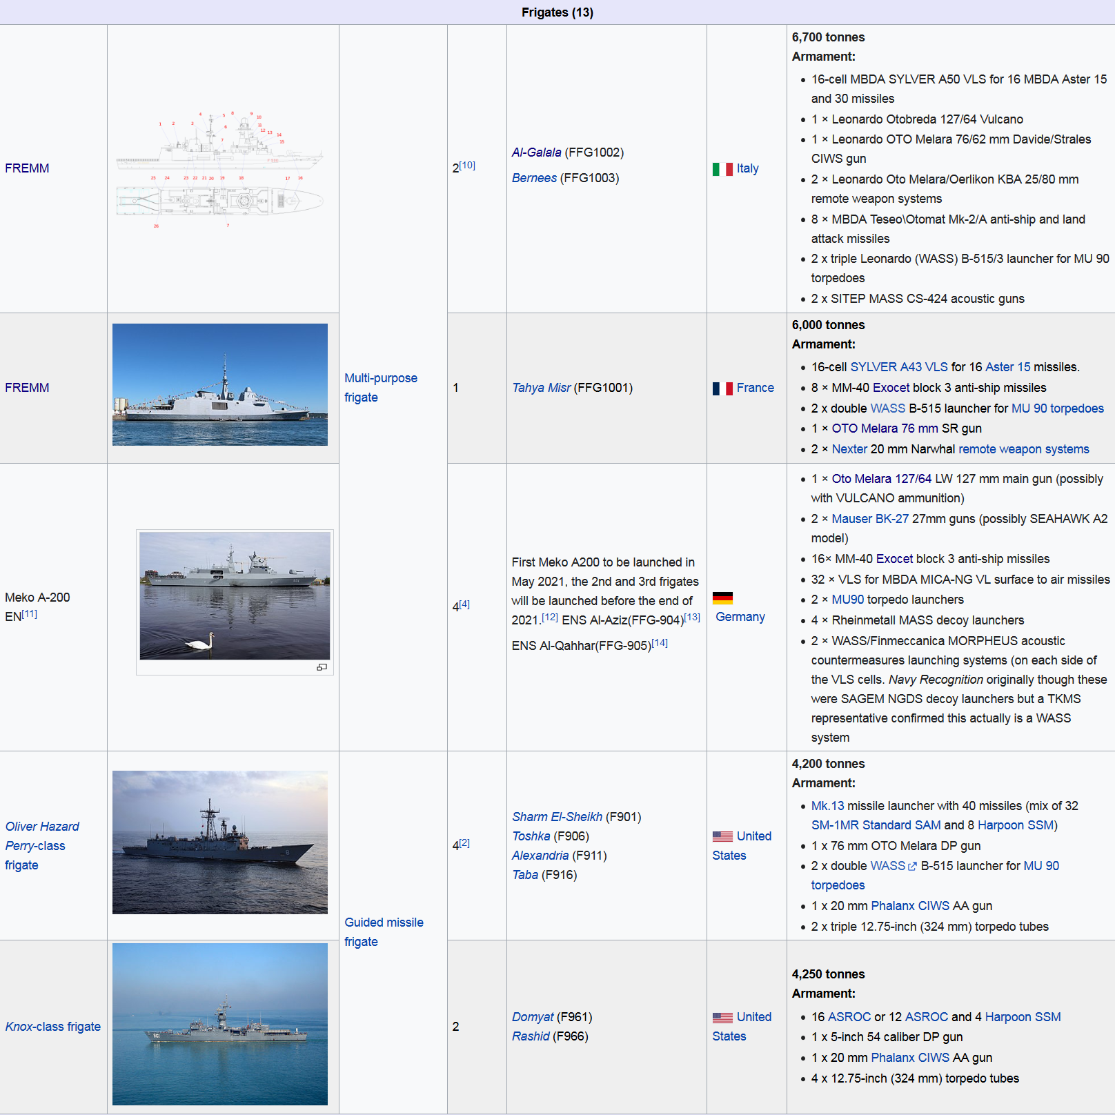Follow Phalanx CIWS link in Knox-class row

pyautogui.click(x=910, y=1058)
